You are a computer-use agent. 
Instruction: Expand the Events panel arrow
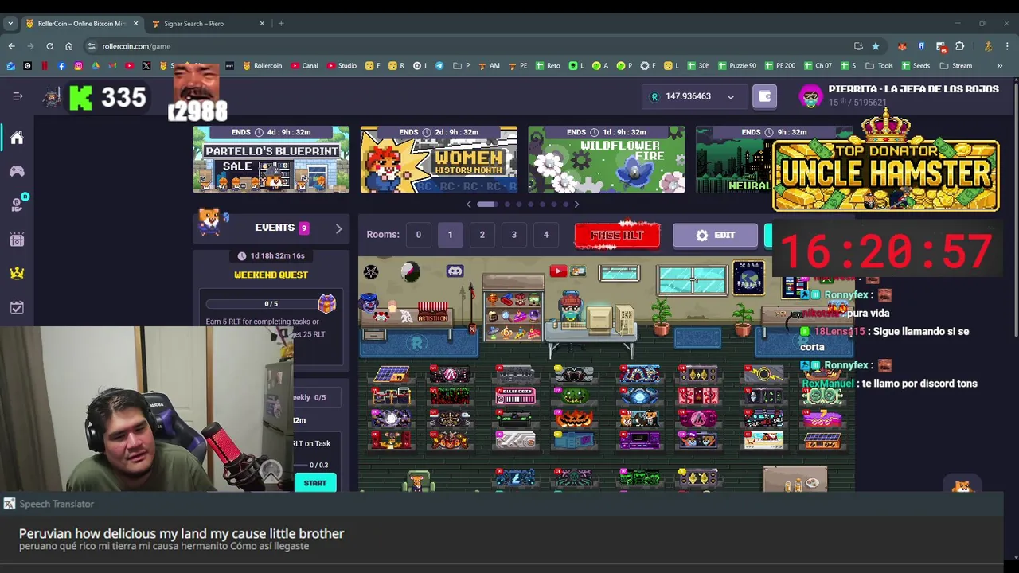click(x=338, y=228)
